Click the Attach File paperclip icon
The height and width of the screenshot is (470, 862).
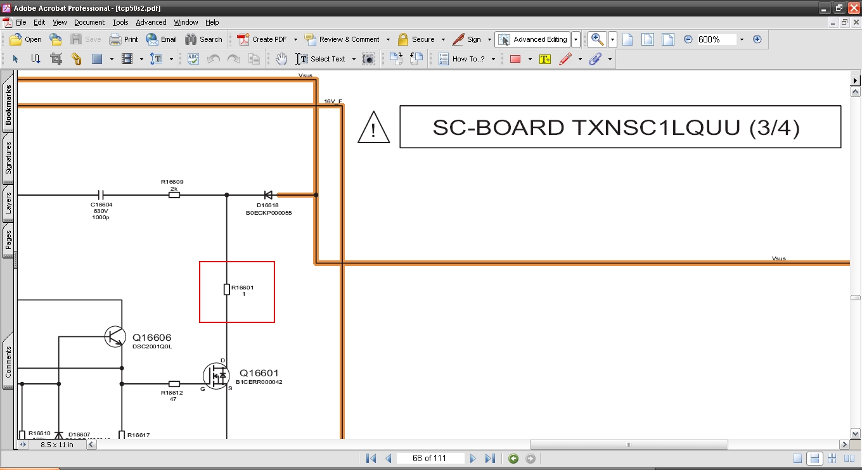tap(595, 59)
